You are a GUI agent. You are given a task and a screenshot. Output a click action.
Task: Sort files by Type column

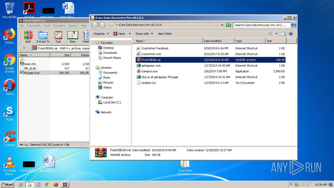click(x=250, y=41)
